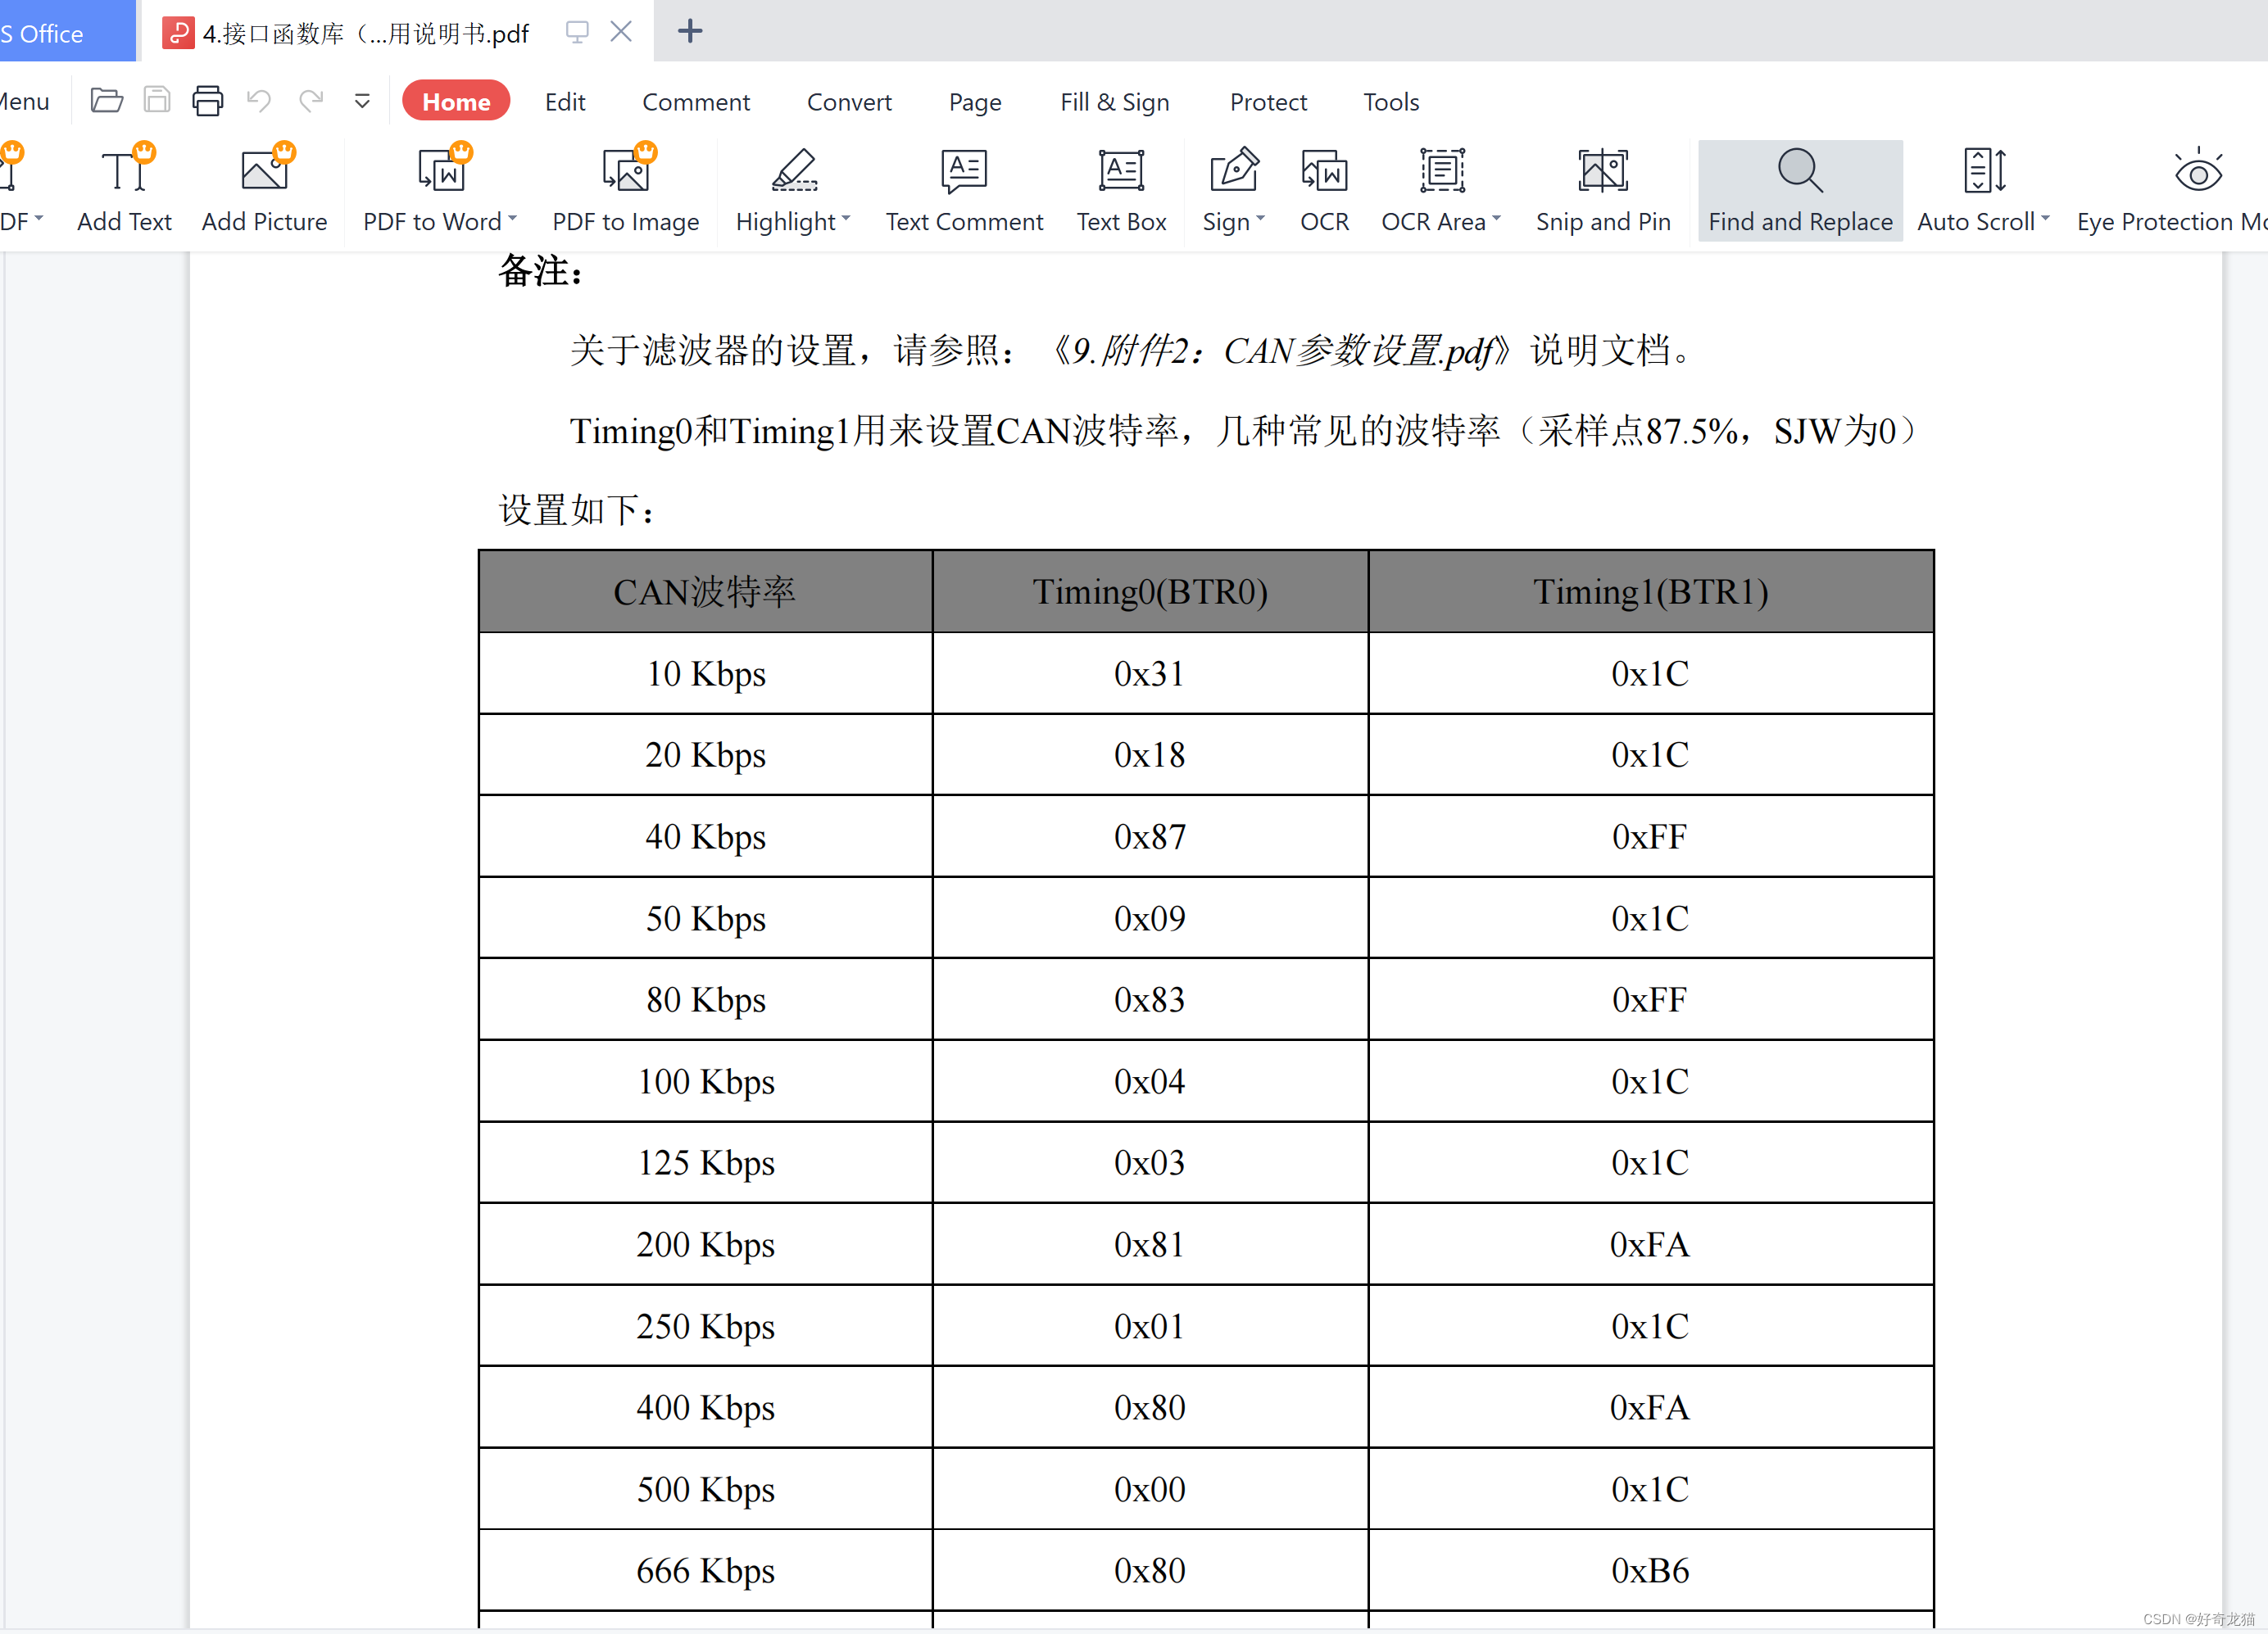The width and height of the screenshot is (2268, 1634).
Task: Select the 500 Kbps table cell
Action: tap(705, 1489)
